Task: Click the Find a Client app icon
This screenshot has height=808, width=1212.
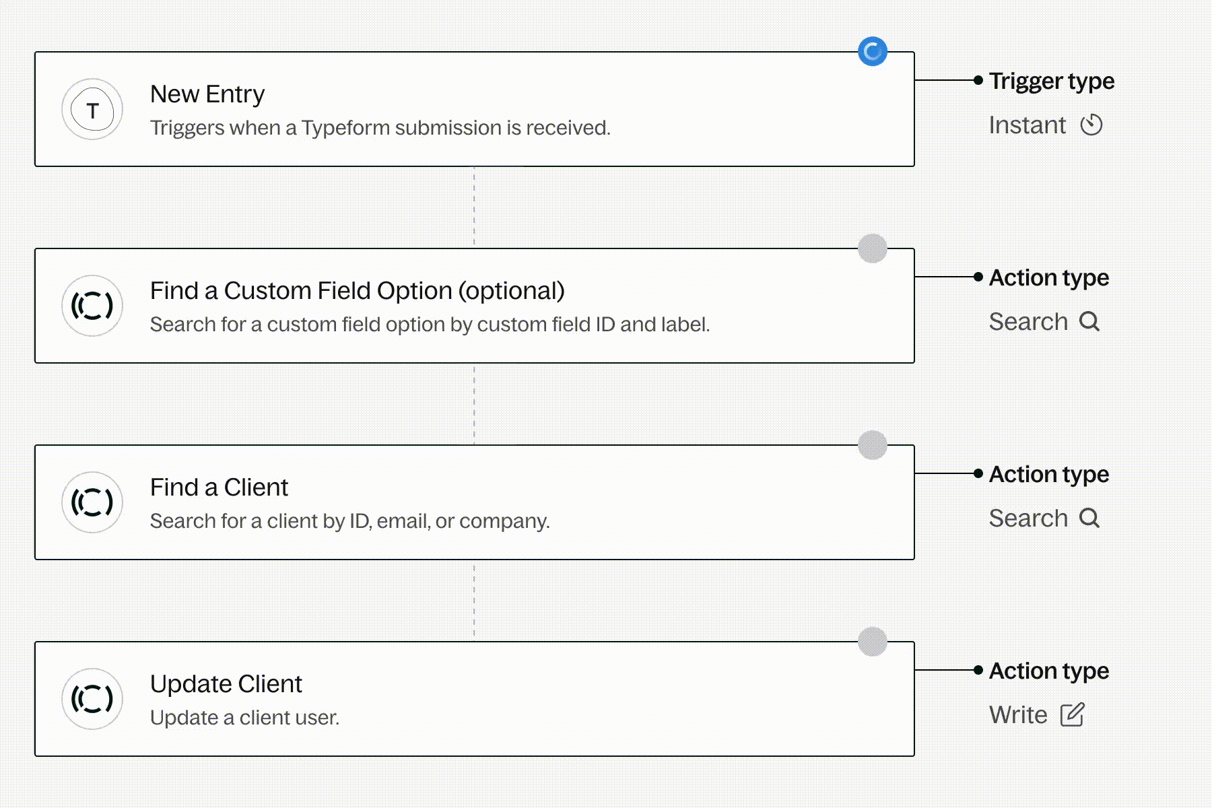Action: pos(92,502)
